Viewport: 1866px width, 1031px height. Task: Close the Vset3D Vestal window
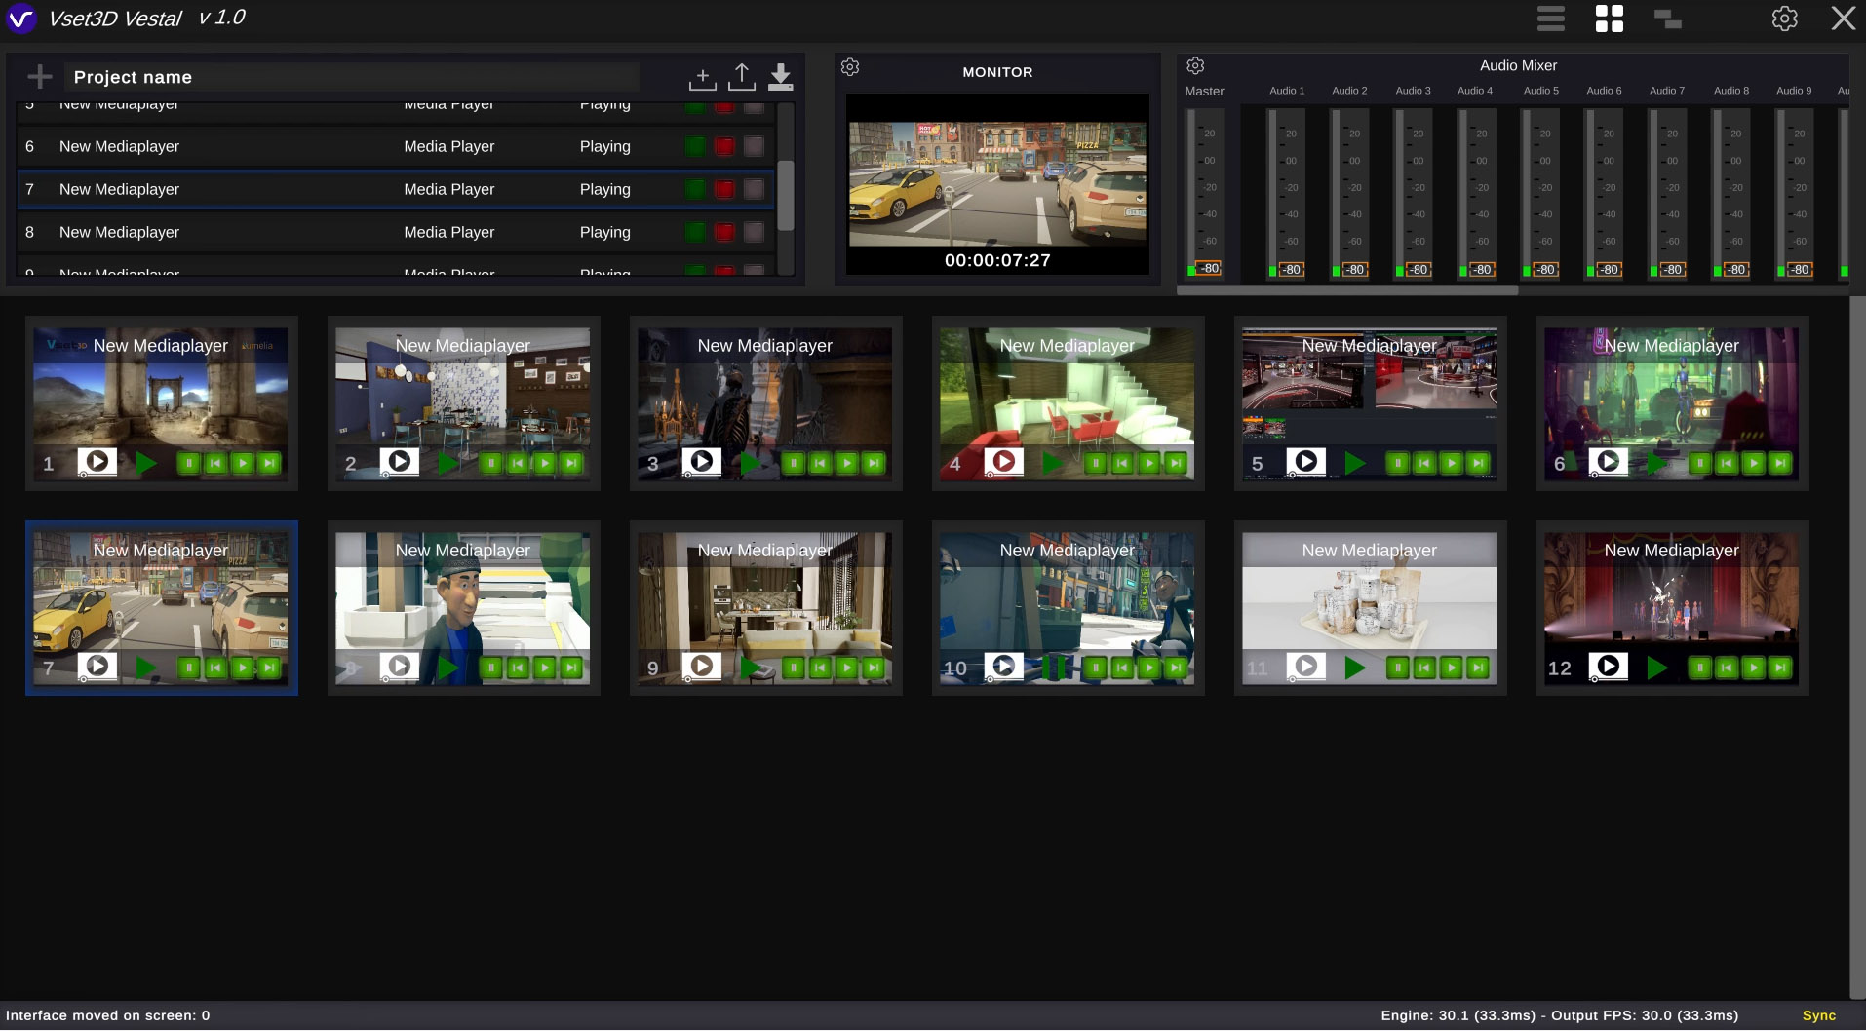click(x=1843, y=19)
